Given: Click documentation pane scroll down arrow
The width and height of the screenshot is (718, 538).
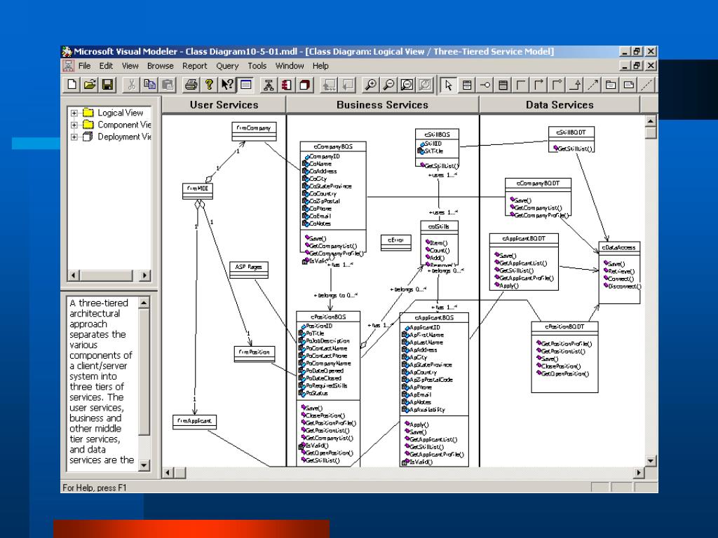Looking at the screenshot, I should [x=144, y=465].
